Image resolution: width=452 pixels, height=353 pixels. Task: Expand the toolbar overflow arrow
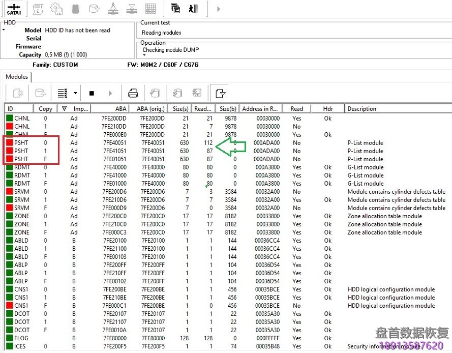(219, 9)
